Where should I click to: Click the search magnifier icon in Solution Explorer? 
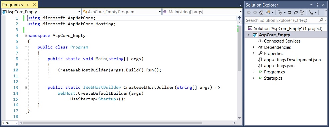point(321,20)
